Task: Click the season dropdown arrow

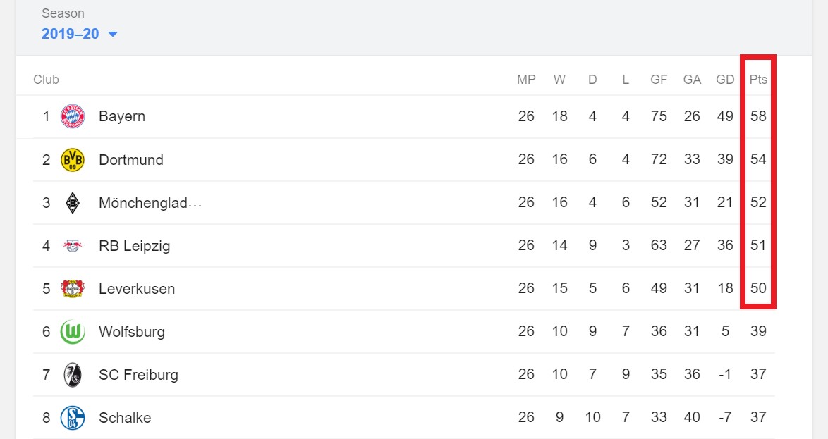Action: 112,35
